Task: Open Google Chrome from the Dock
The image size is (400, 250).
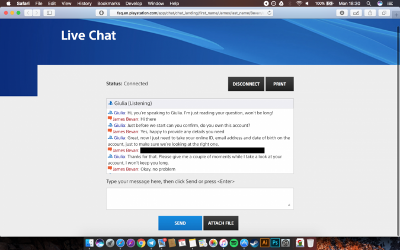Action: [141, 243]
